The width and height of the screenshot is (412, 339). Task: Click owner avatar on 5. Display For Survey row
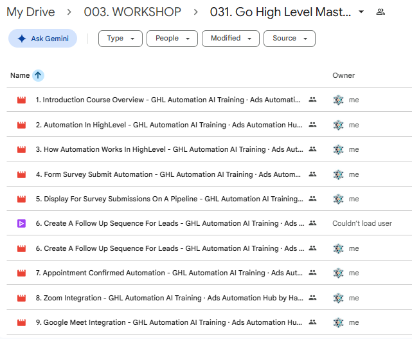(339, 199)
